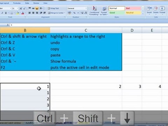The image size is (168, 126).
Task: Click the Decrease Indent icon
Action: coord(41,13)
